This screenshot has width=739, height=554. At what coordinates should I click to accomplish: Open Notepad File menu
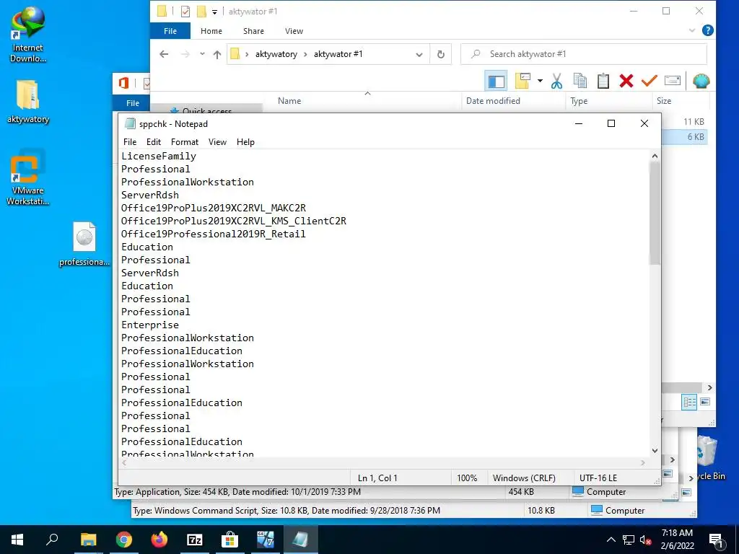130,142
